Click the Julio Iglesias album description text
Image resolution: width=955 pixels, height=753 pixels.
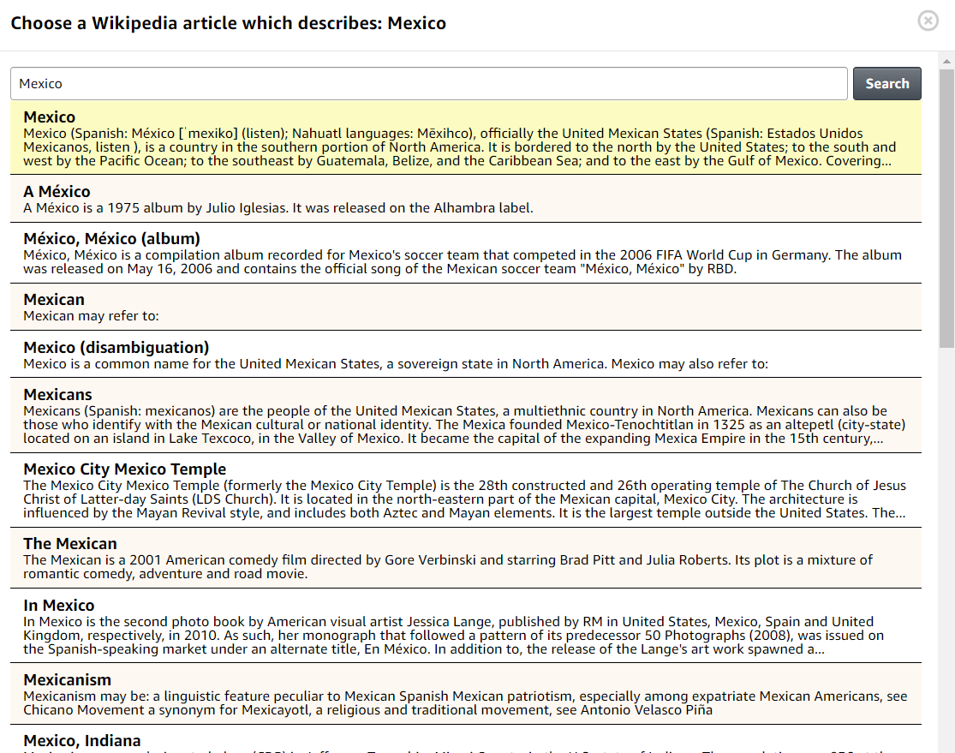pyautogui.click(x=278, y=207)
